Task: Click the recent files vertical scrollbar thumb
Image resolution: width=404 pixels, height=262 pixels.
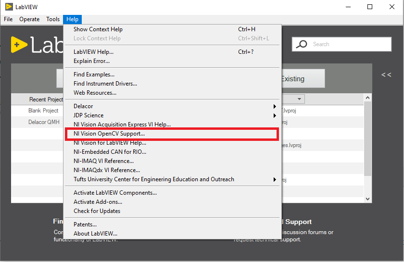Action: (367, 138)
